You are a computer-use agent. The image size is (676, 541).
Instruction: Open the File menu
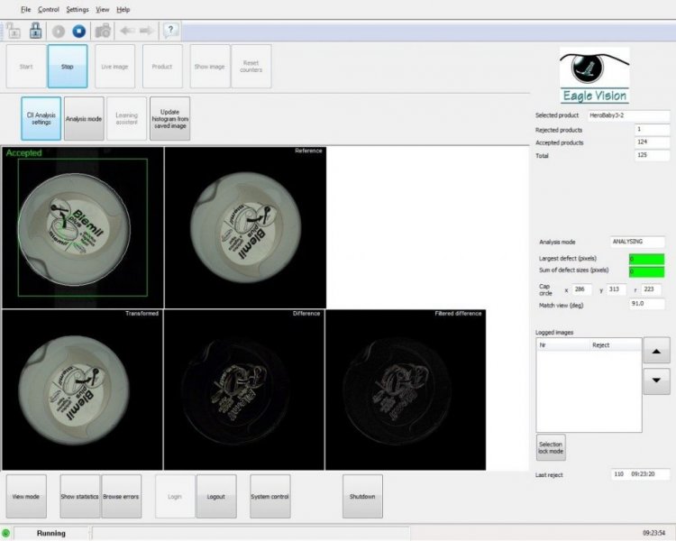point(25,9)
